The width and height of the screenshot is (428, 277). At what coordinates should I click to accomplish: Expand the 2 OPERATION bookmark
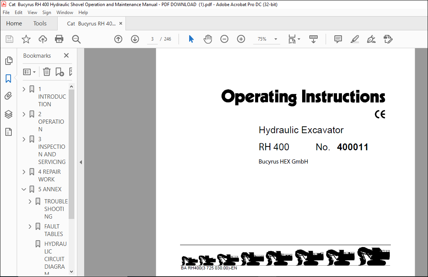click(24, 114)
